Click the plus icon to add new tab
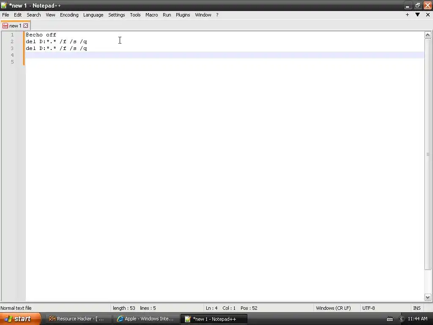 tap(407, 15)
